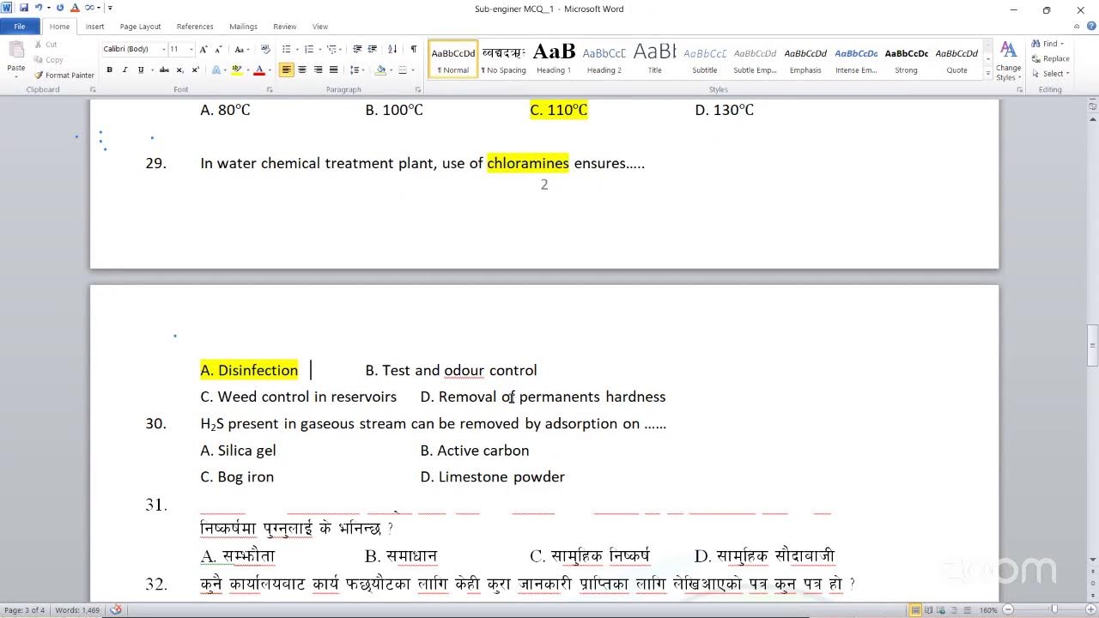
Task: Click the Grow Font icon
Action: (x=205, y=49)
